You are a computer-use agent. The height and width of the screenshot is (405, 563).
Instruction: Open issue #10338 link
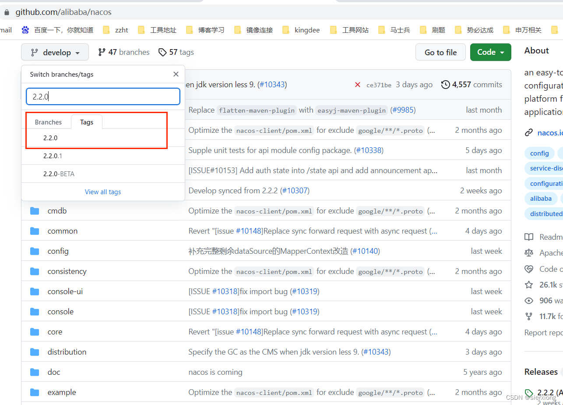368,150
